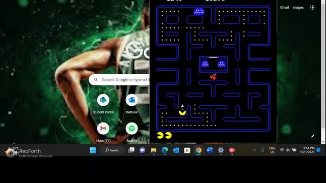This screenshot has height=183, width=326.
Task: Open the Wi-Fi network tray icon
Action: [282, 150]
